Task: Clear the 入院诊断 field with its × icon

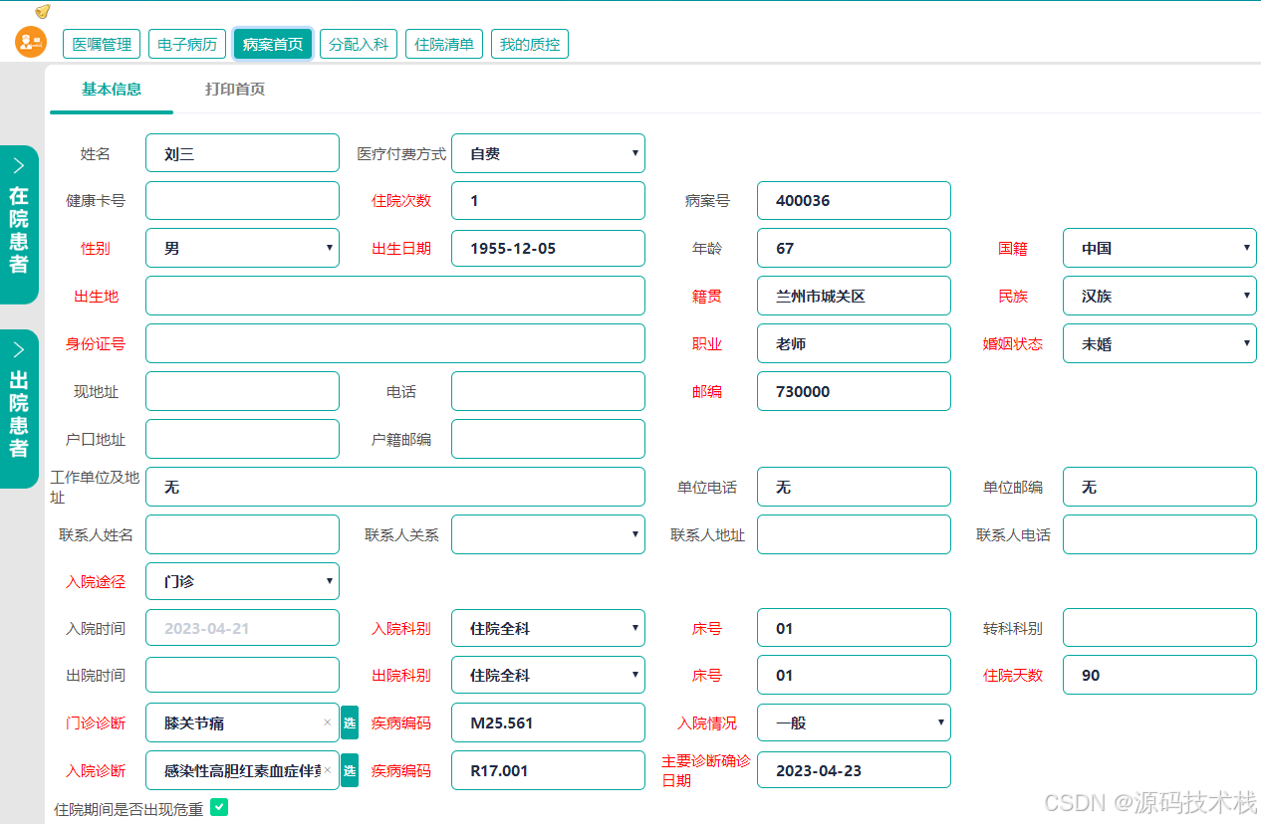Action: [x=327, y=770]
